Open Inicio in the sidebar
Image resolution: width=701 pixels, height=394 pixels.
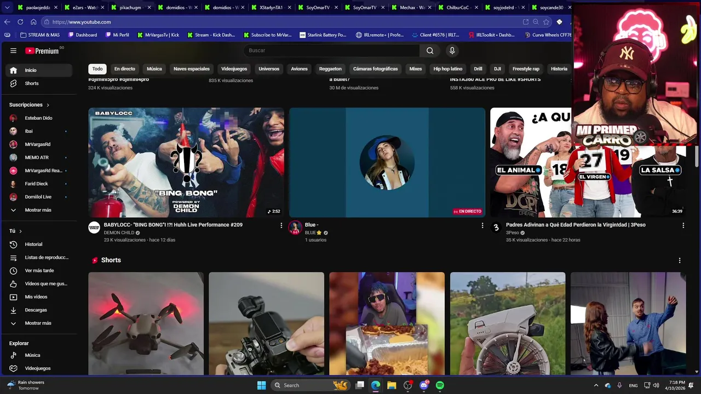pos(39,70)
